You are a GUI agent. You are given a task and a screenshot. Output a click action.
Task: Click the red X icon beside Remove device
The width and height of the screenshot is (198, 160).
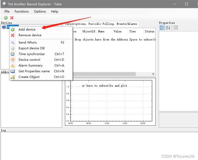click(12, 35)
